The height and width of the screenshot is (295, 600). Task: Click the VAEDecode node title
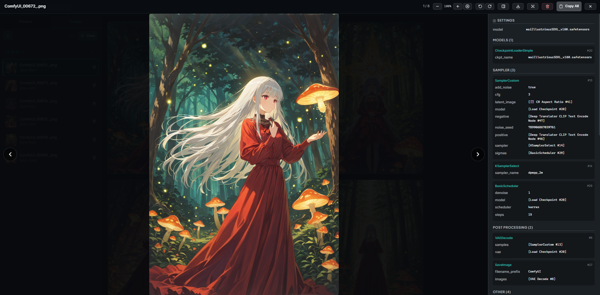tap(504, 238)
